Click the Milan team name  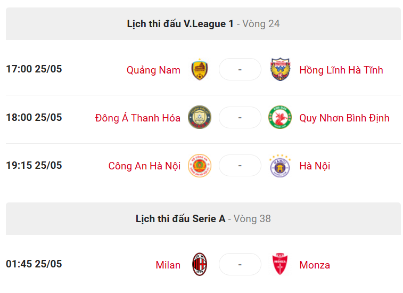tap(168, 265)
